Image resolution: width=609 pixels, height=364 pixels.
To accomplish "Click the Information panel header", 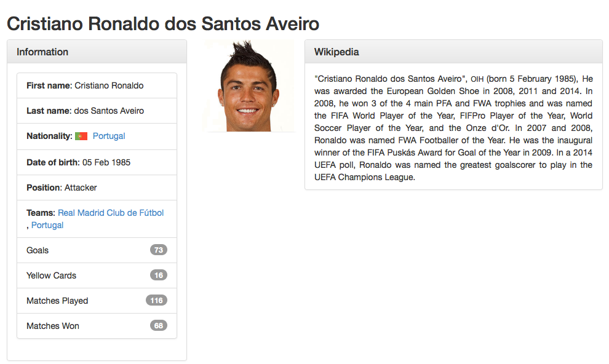I will click(x=97, y=52).
